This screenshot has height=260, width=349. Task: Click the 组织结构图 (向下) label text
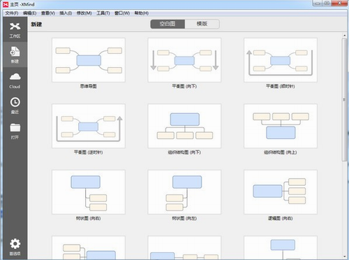[x=184, y=152]
